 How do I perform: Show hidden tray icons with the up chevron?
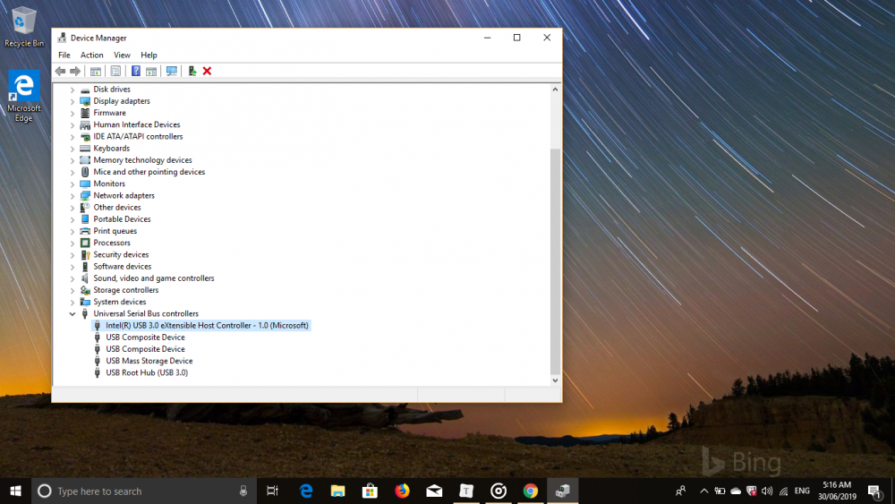703,491
